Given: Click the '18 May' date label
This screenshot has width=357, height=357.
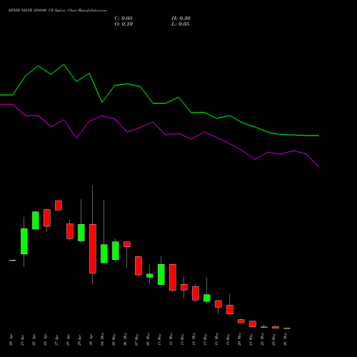Looking at the screenshot, I should tap(216, 339).
